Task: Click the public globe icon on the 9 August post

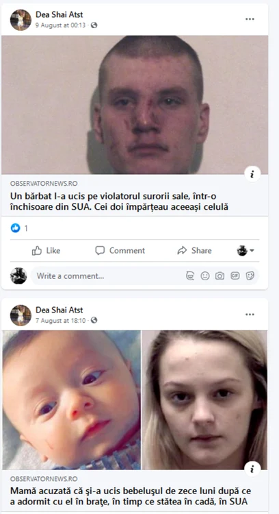Action: click(94, 25)
